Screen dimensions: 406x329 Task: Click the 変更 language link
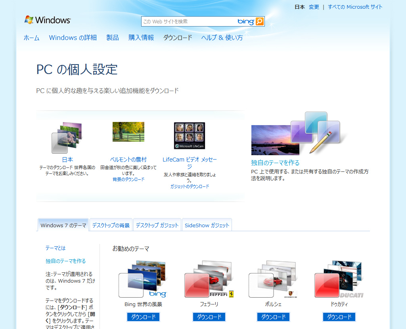[x=314, y=7]
